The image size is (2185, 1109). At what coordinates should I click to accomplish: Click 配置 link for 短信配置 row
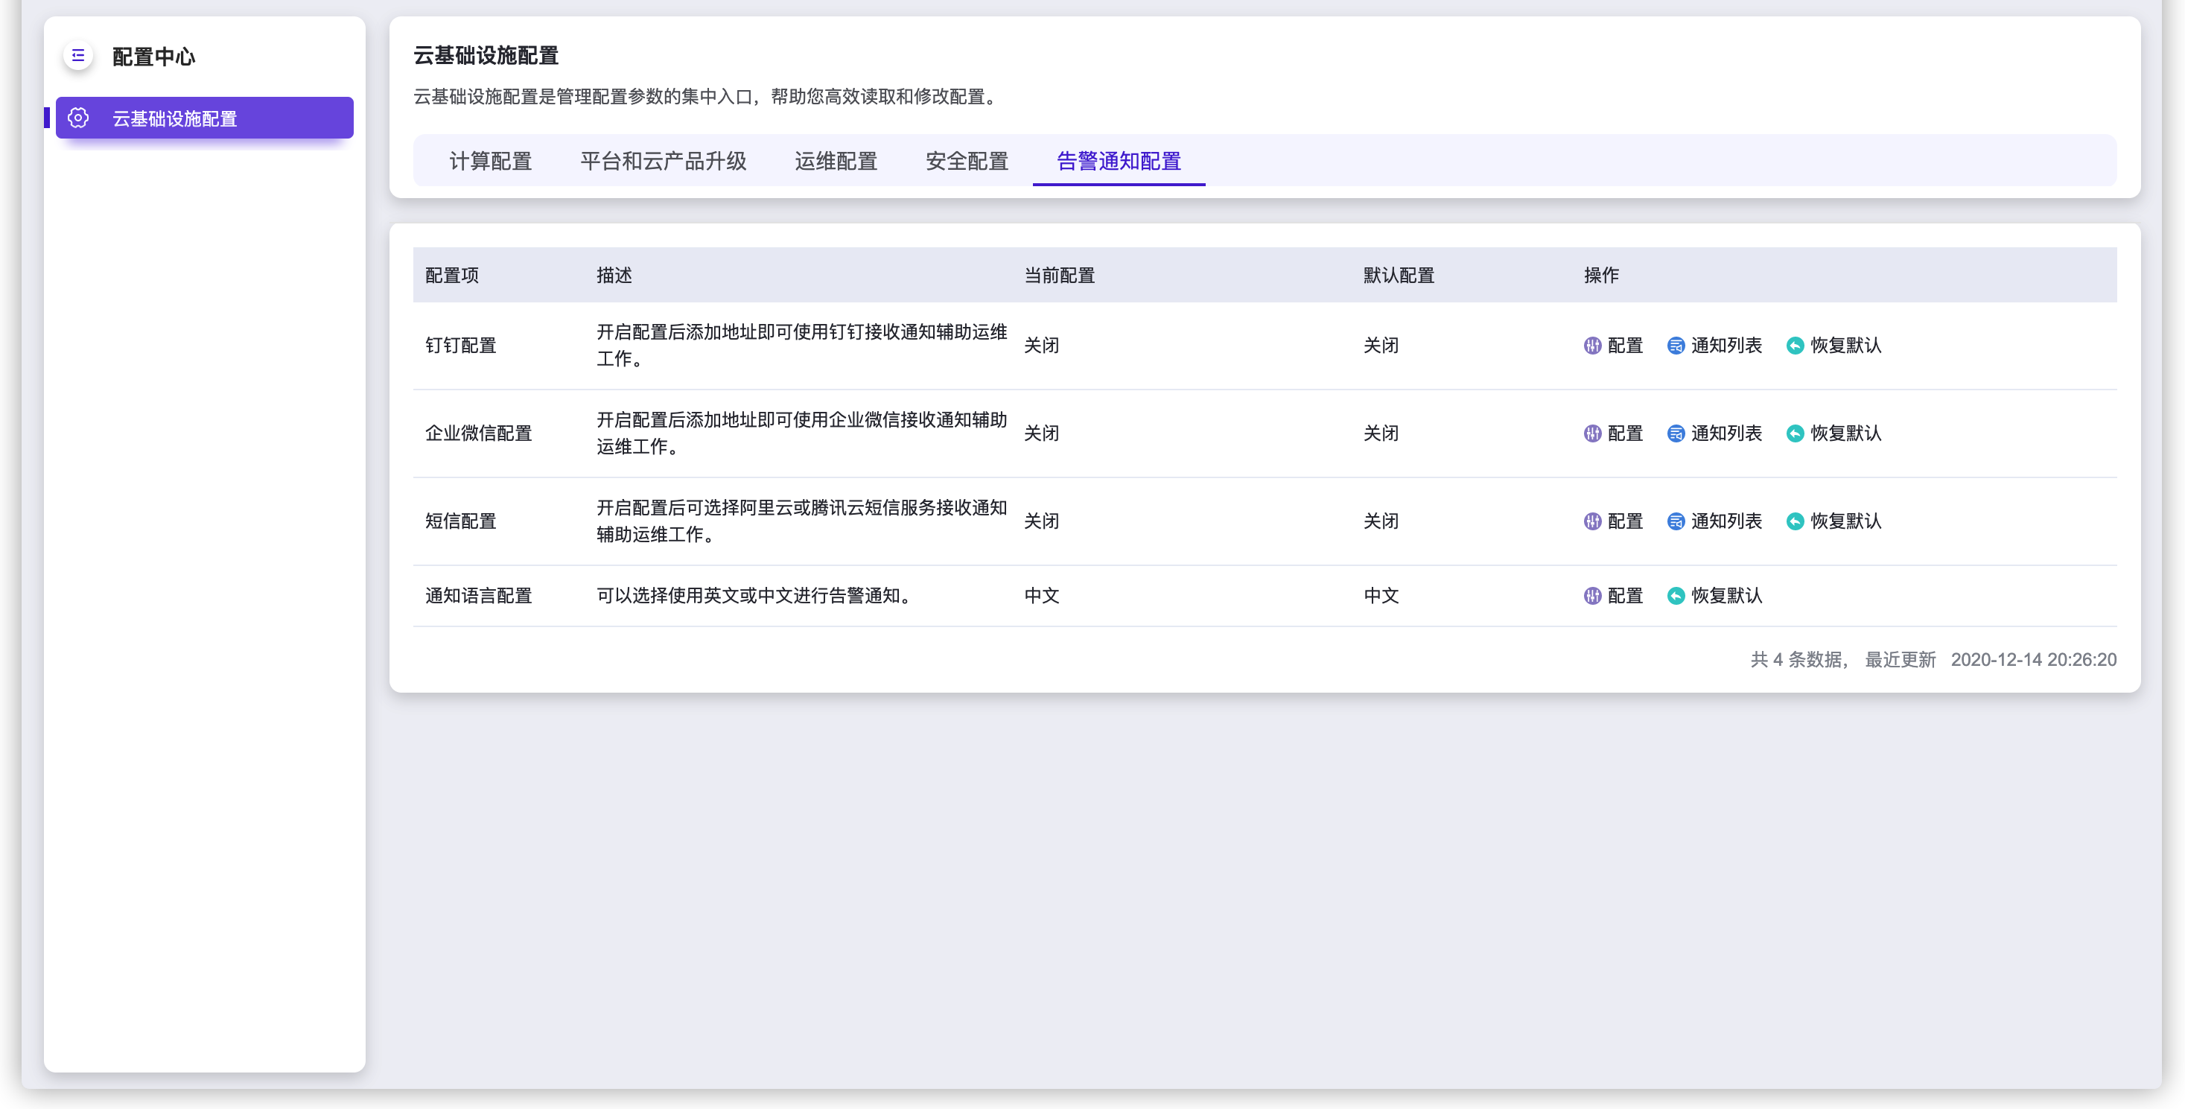[1624, 521]
